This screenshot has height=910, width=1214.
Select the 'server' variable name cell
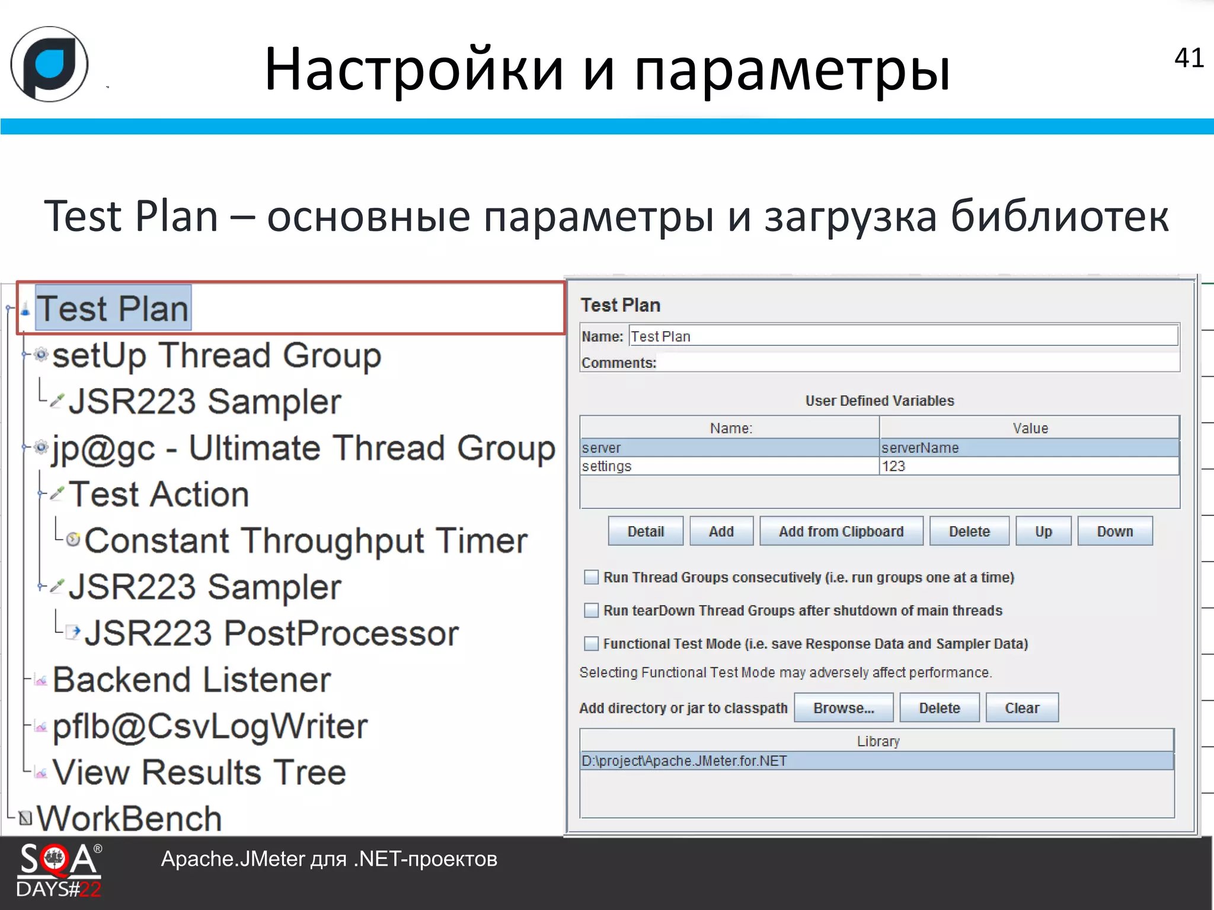729,448
